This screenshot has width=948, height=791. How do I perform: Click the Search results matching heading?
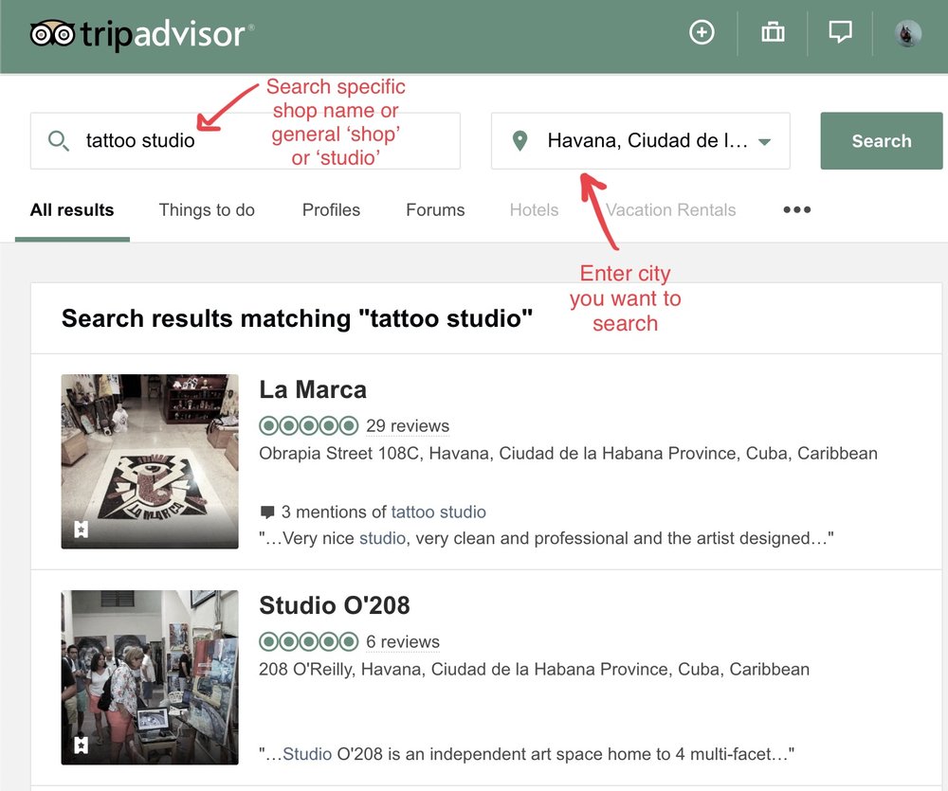tap(297, 318)
